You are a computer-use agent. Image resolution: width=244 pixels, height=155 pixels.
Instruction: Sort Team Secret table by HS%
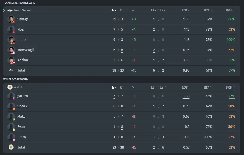tap(208, 10)
